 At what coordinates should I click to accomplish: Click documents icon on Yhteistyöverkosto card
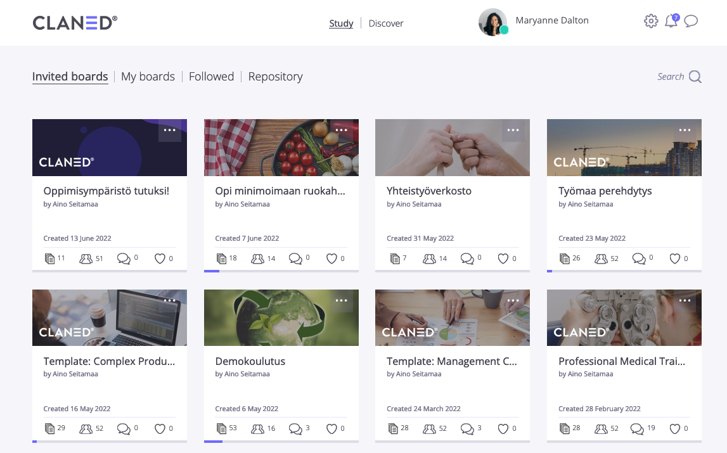pyautogui.click(x=395, y=258)
